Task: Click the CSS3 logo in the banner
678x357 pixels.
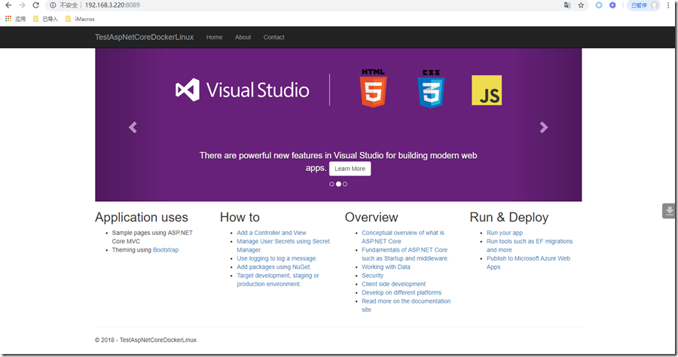Action: pos(431,89)
